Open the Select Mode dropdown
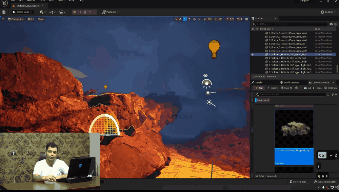The image size is (339, 192). pos(22,12)
